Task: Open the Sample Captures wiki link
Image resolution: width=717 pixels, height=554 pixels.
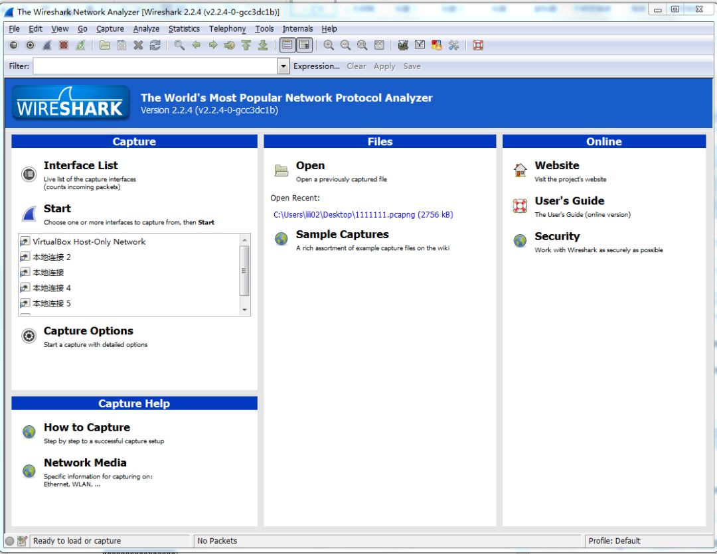Action: click(342, 234)
